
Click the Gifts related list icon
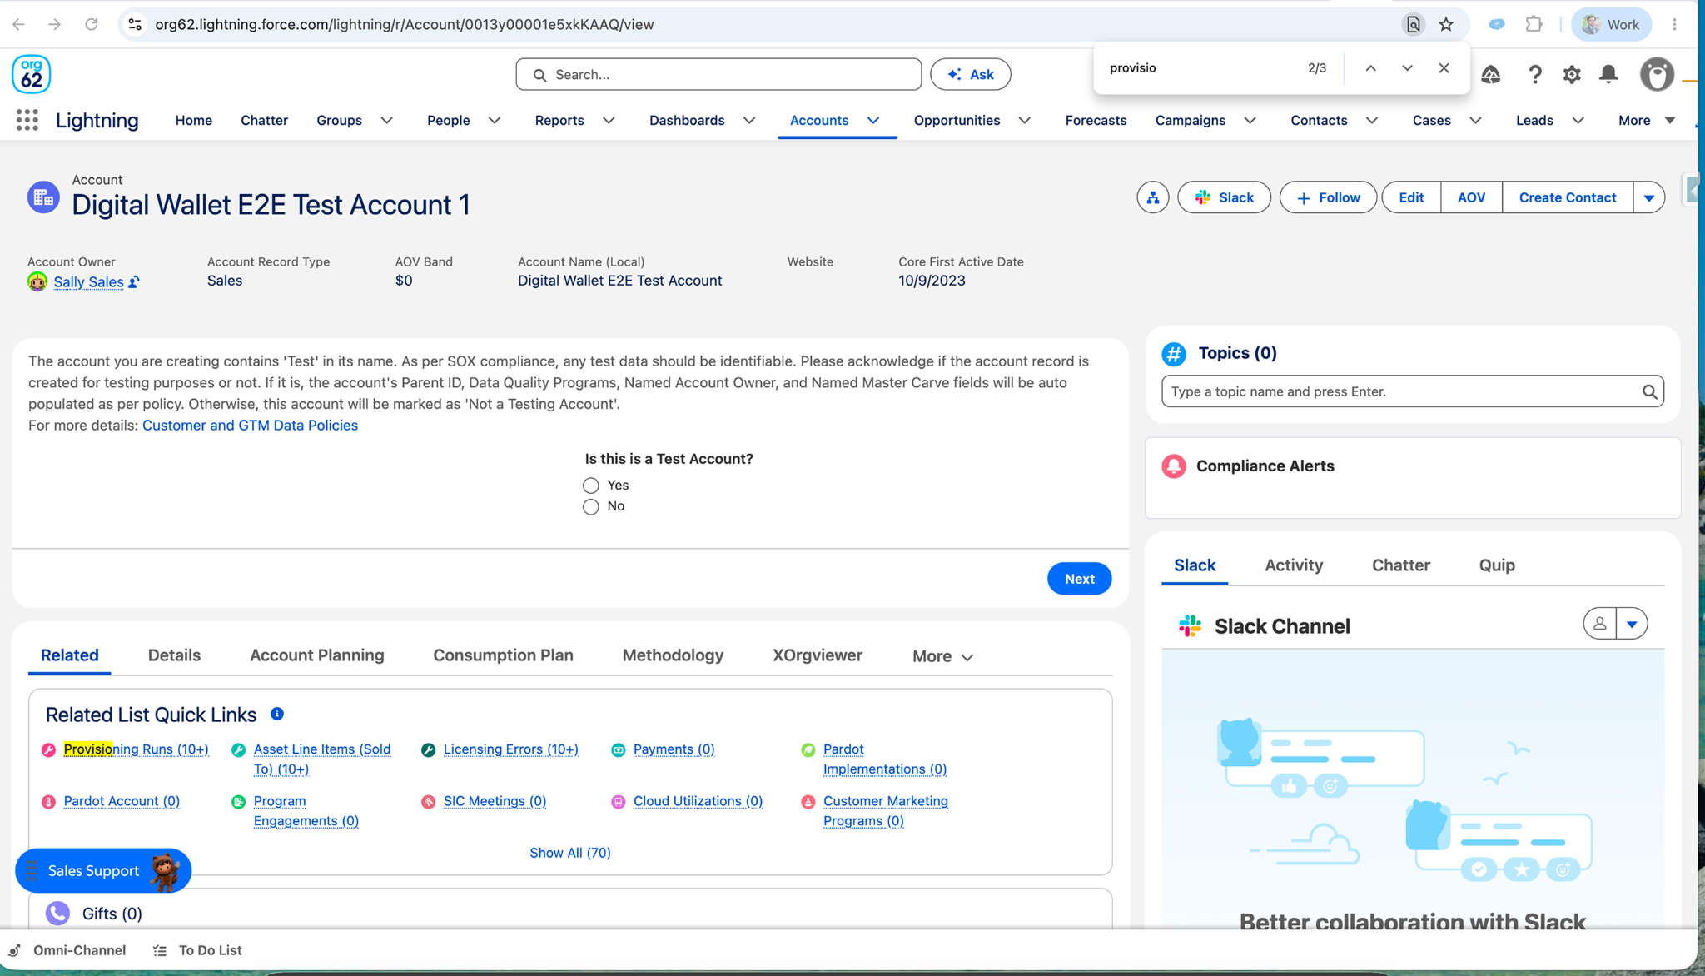[x=57, y=914]
